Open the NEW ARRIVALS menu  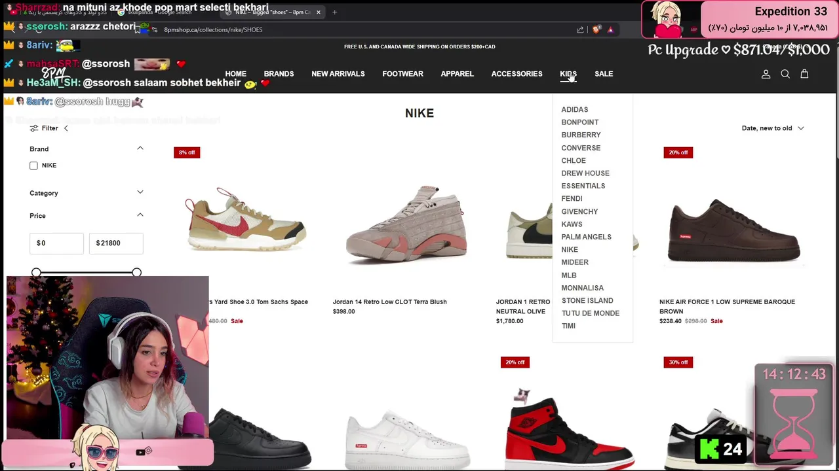[x=338, y=74]
